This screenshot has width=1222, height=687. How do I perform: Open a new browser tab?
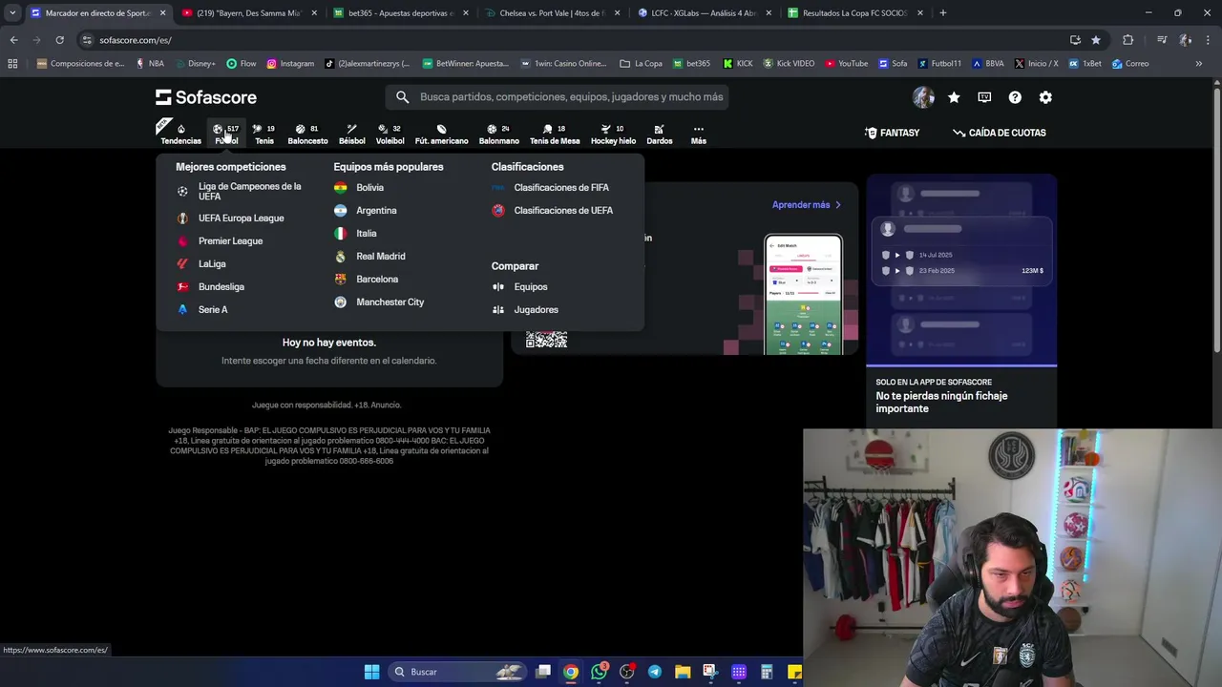942,13
